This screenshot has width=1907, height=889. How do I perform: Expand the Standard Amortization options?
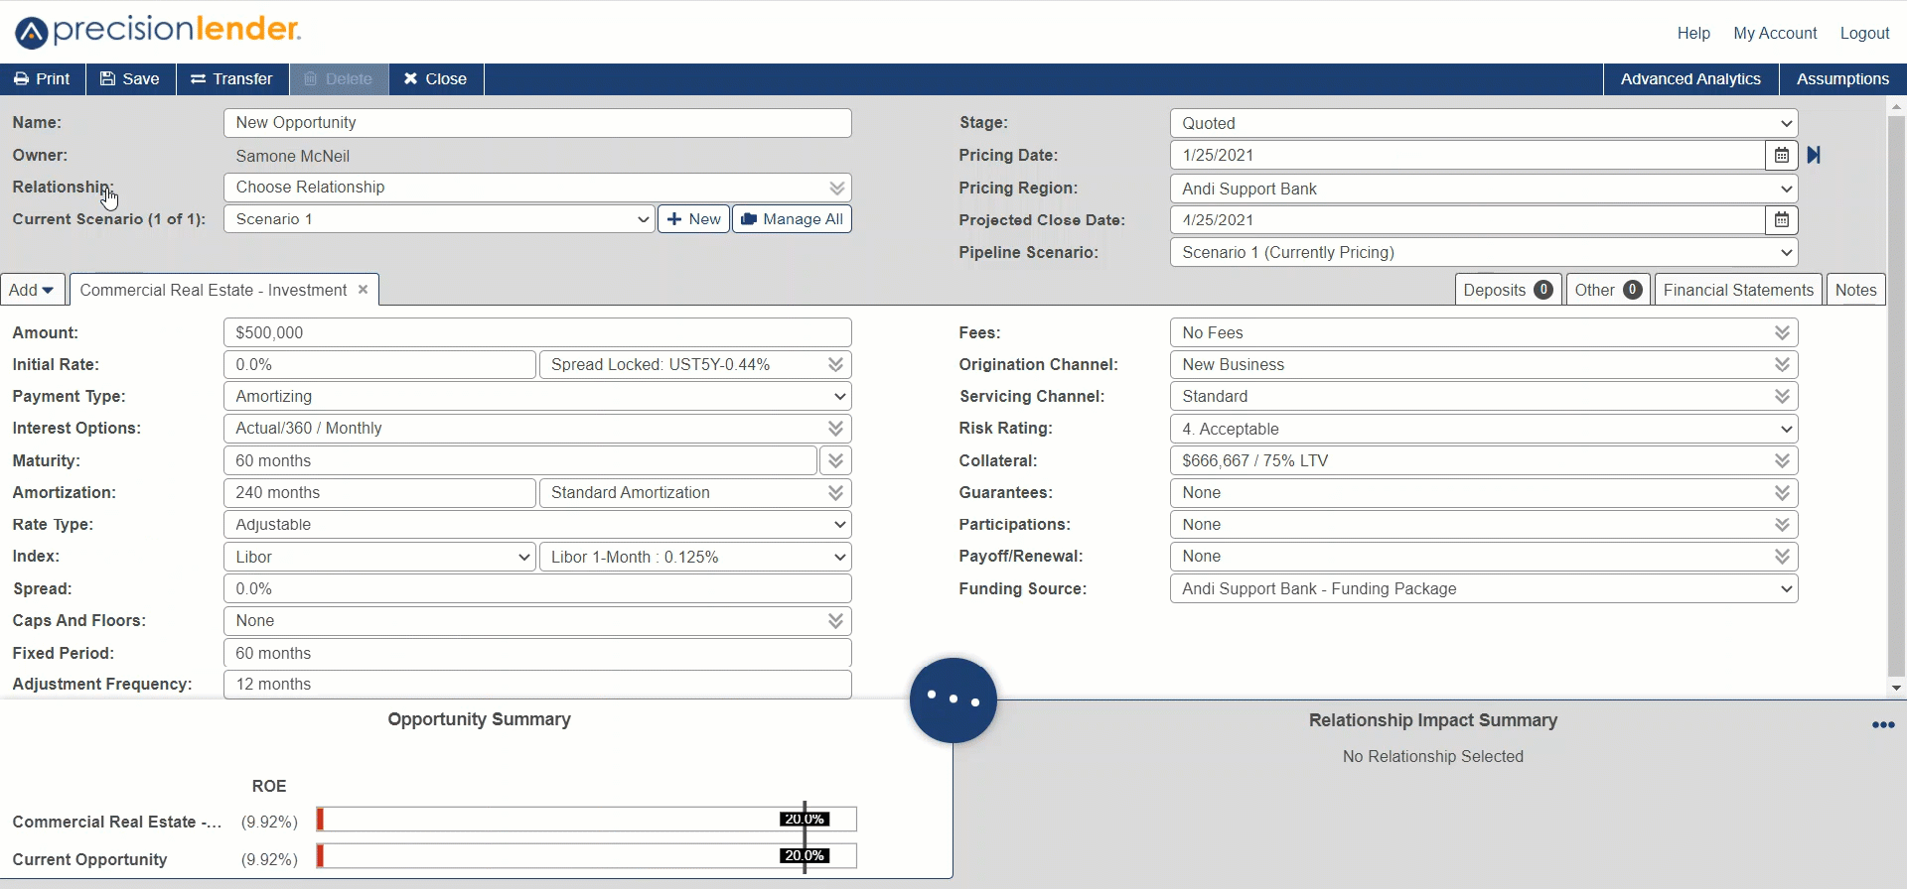click(836, 492)
